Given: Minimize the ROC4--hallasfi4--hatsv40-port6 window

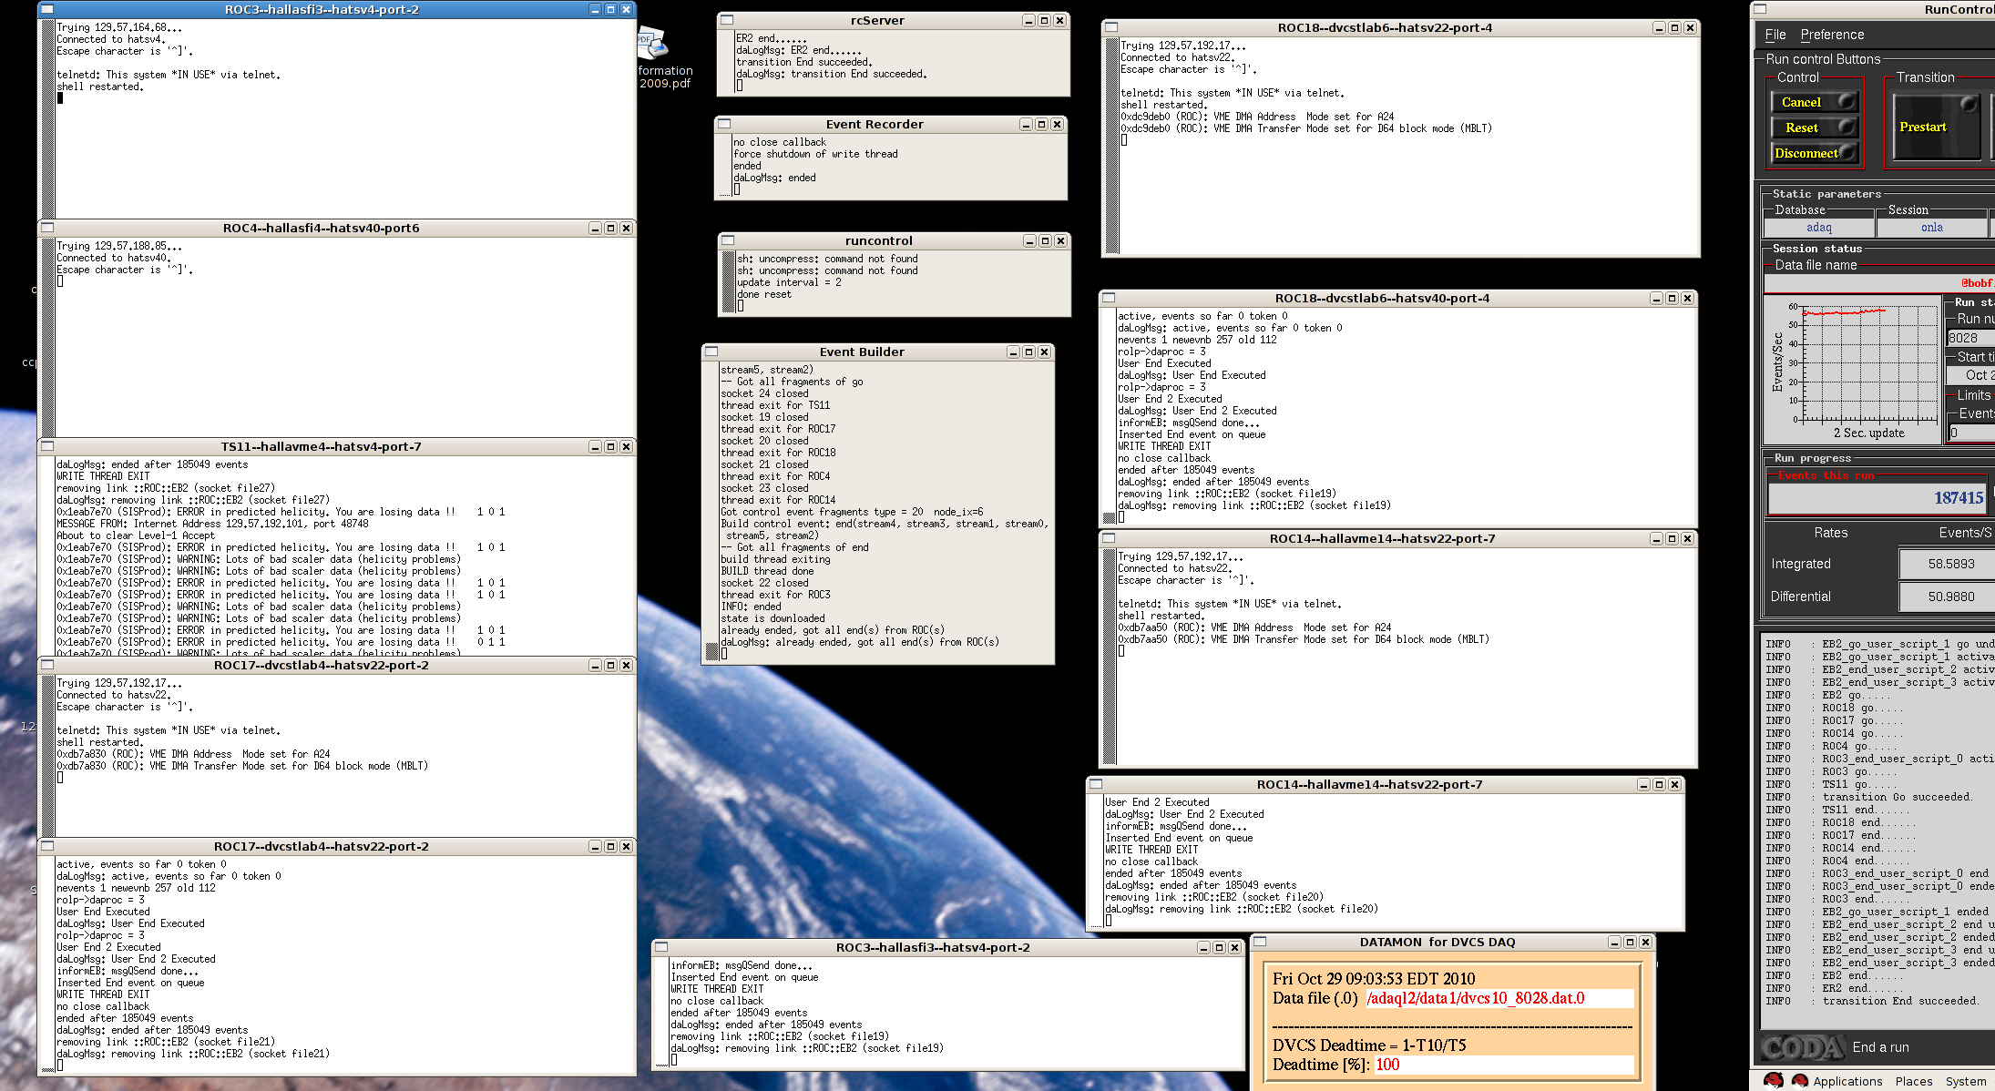Looking at the screenshot, I should [x=595, y=228].
